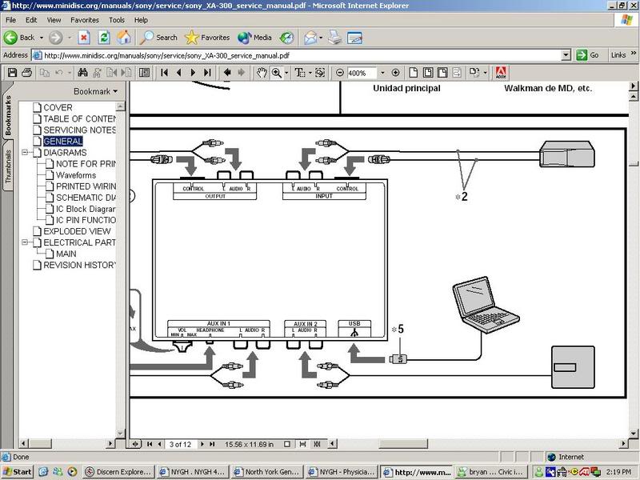Click the Go button by address bar
Screen dimensions: 640x480
pos(590,55)
